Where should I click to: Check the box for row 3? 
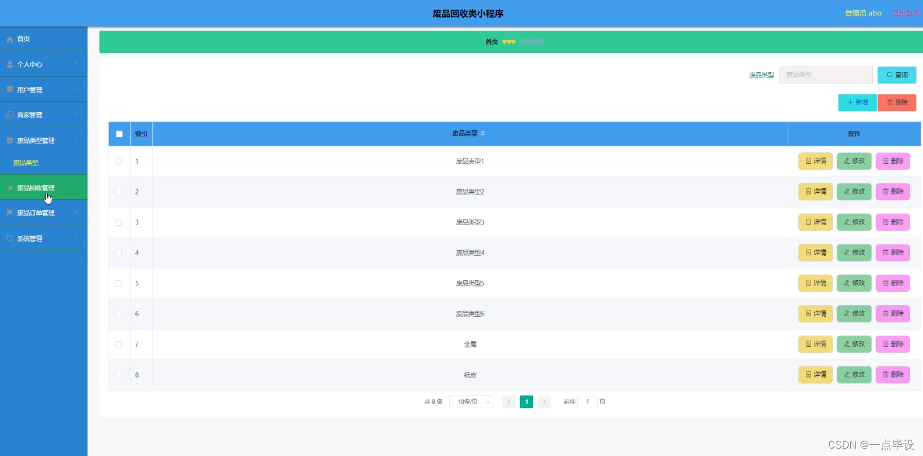click(119, 222)
